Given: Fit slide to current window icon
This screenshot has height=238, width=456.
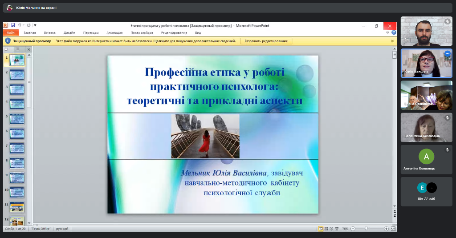Looking at the screenshot, I should (x=393, y=229).
